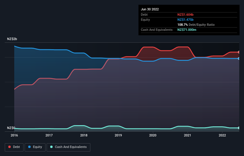Toggle the Debt legend button
Image resolution: width=244 pixels, height=156 pixels.
coord(14,147)
